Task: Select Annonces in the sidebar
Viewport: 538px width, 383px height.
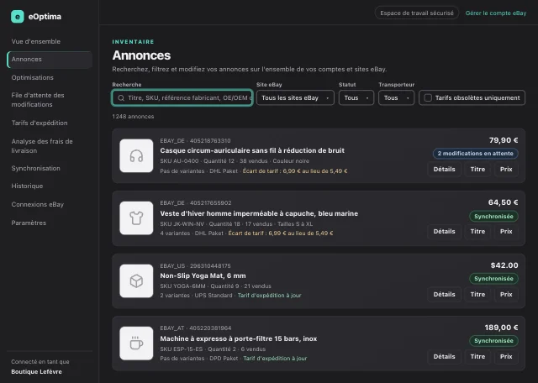Action: [50, 60]
